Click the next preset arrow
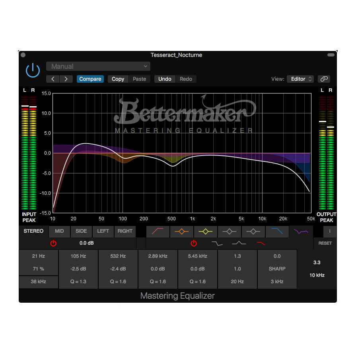This screenshot has width=358, height=358. point(66,79)
